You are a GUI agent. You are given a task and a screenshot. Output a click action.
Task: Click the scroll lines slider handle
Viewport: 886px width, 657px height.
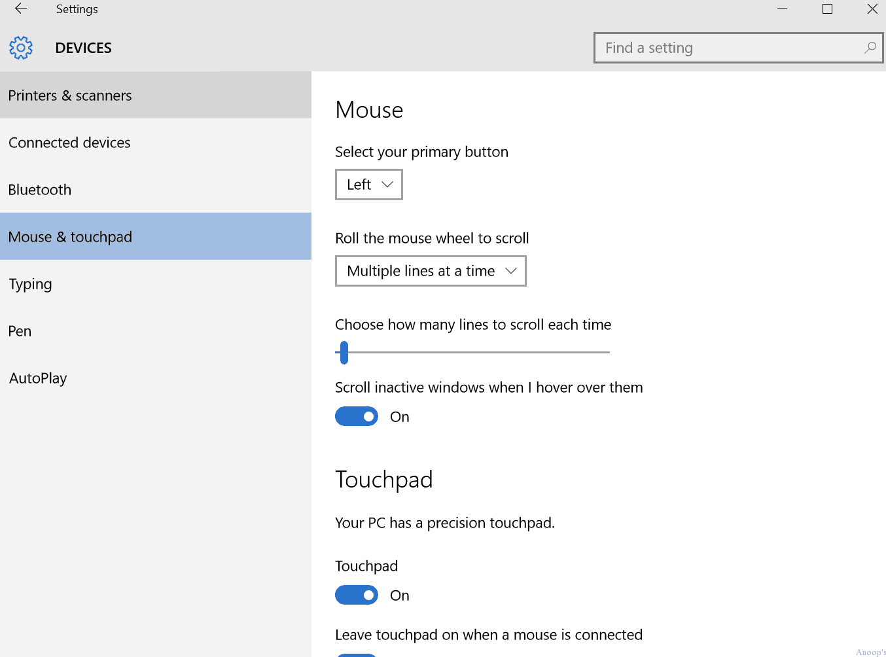point(344,352)
